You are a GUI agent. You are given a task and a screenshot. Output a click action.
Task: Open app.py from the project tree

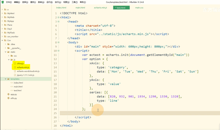[14, 94]
